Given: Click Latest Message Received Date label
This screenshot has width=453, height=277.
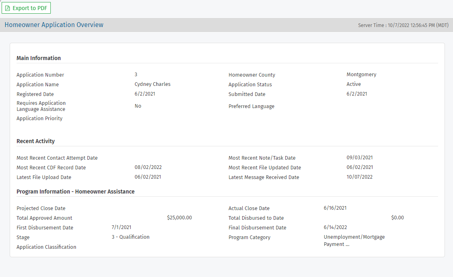Looking at the screenshot, I should tap(264, 177).
